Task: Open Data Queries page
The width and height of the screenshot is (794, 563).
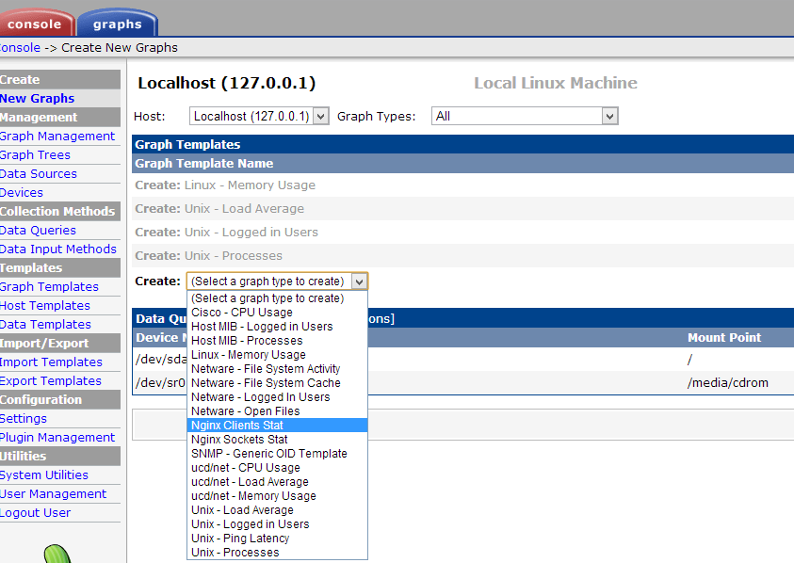Action: coord(38,231)
